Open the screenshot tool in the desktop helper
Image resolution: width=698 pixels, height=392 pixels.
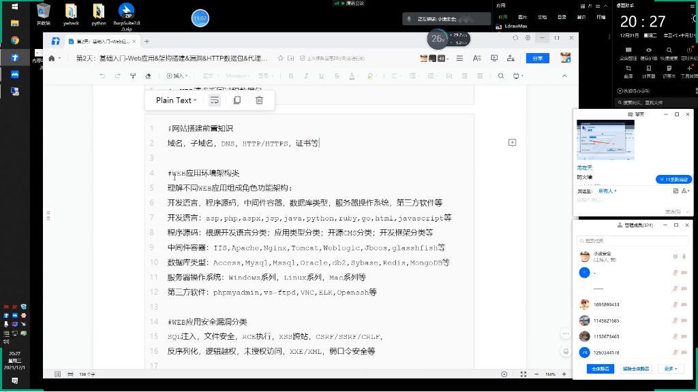pos(628,71)
